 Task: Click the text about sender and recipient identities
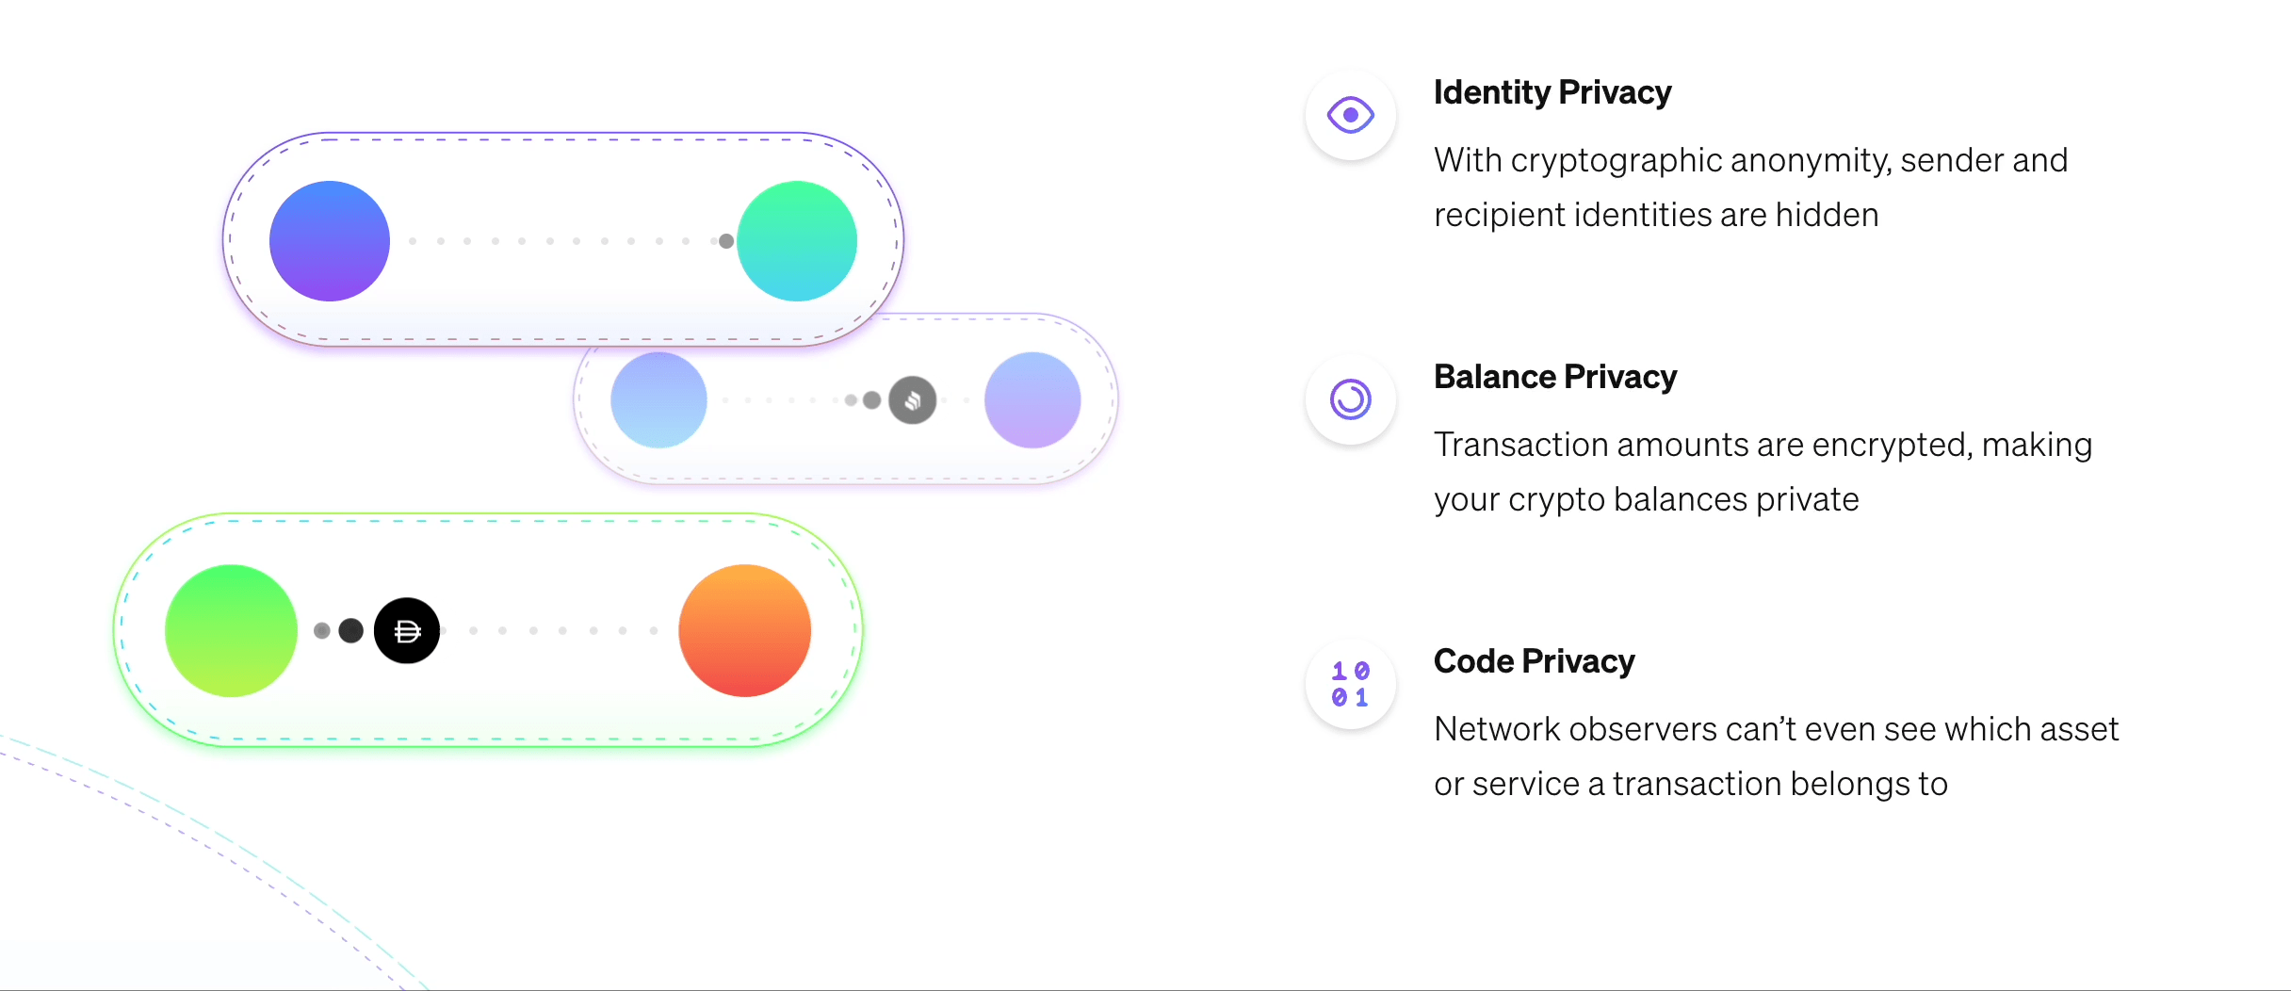[1750, 187]
